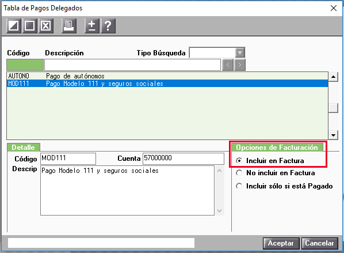Image resolution: width=344 pixels, height=253 pixels.
Task: Go to next search result arrow
Action: (240, 65)
